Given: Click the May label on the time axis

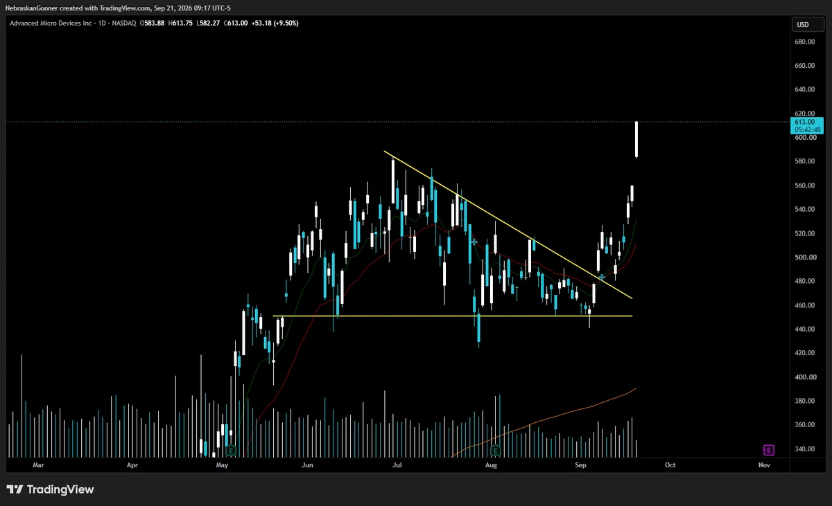Looking at the screenshot, I should point(222,466).
